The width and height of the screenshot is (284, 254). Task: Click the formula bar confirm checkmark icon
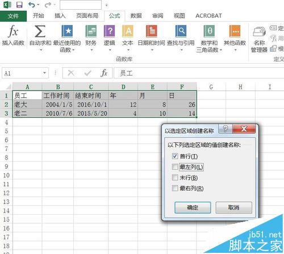87,73
